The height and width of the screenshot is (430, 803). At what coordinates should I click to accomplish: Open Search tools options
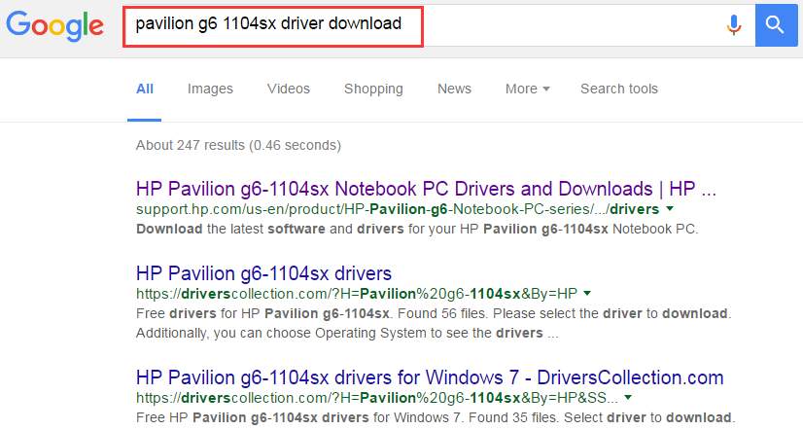[x=619, y=90]
